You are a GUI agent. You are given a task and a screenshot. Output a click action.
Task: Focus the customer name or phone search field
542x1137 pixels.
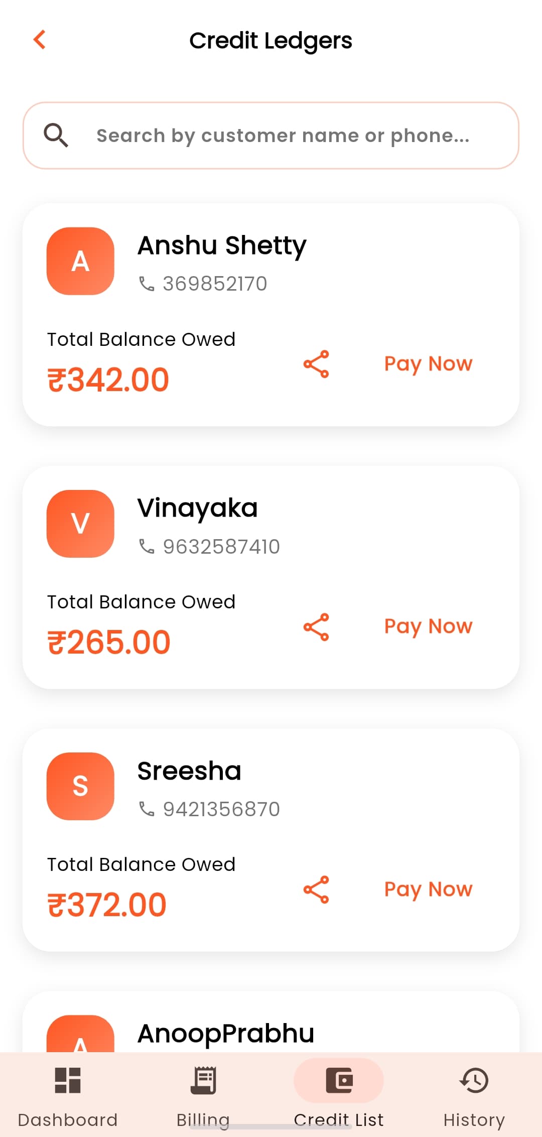[x=271, y=136]
